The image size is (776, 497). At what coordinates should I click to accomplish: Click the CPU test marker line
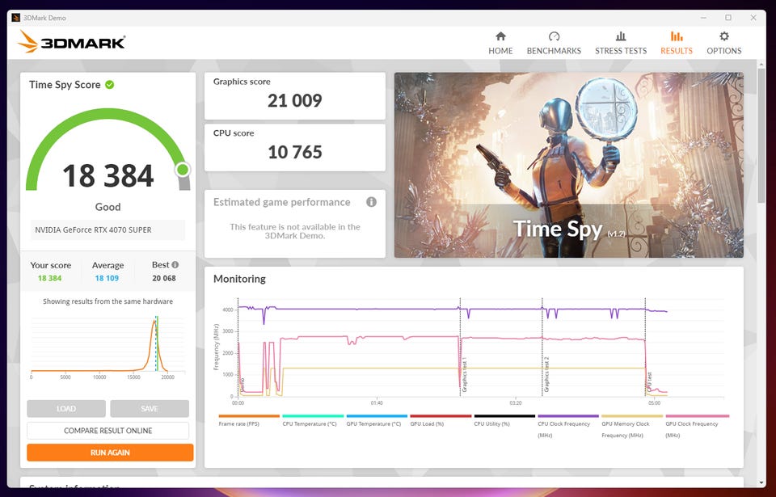coord(645,347)
